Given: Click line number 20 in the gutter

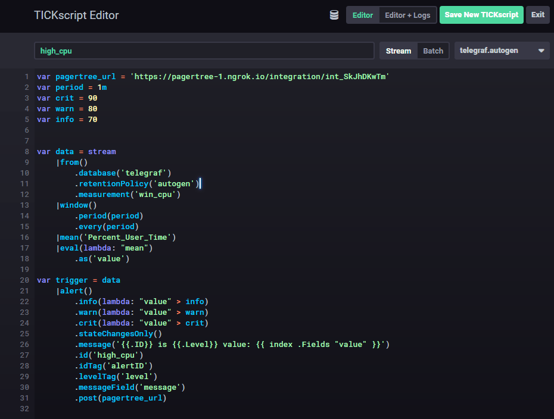Looking at the screenshot, I should 24,280.
